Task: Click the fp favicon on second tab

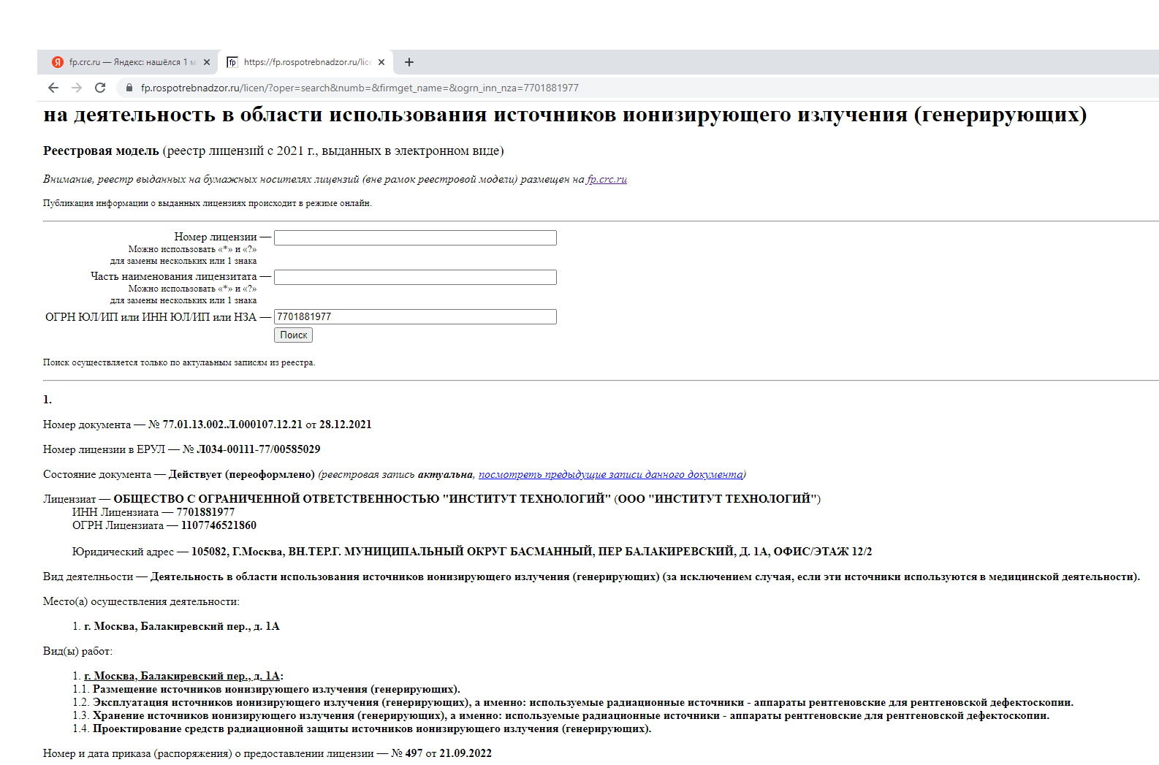Action: tap(232, 62)
